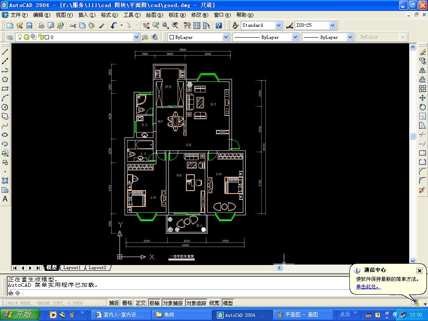This screenshot has height=321, width=428.
Task: Select the Arc draw tool
Action: [x=5, y=98]
